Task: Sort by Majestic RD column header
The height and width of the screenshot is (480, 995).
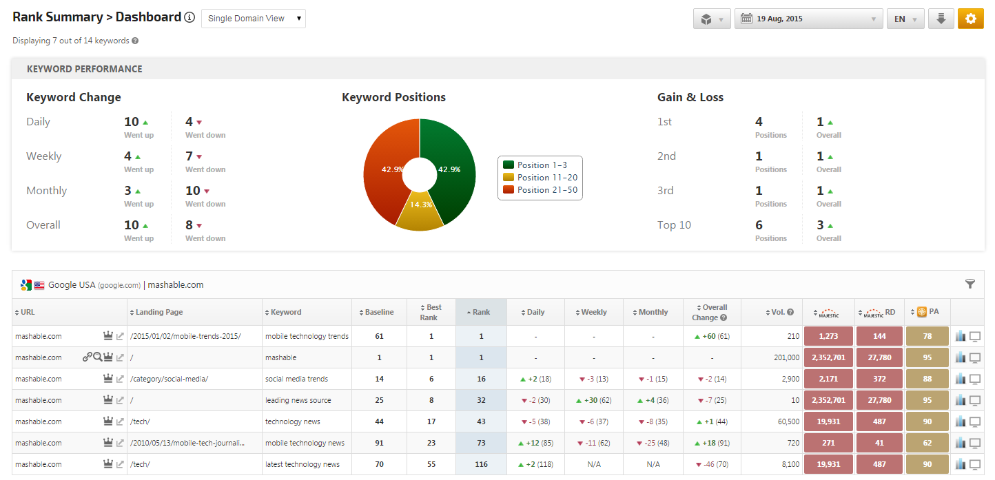Action: point(880,312)
